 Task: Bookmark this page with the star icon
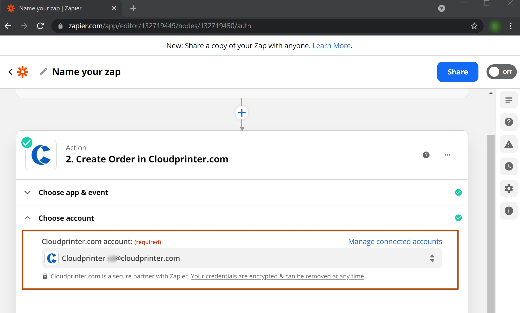[x=474, y=26]
